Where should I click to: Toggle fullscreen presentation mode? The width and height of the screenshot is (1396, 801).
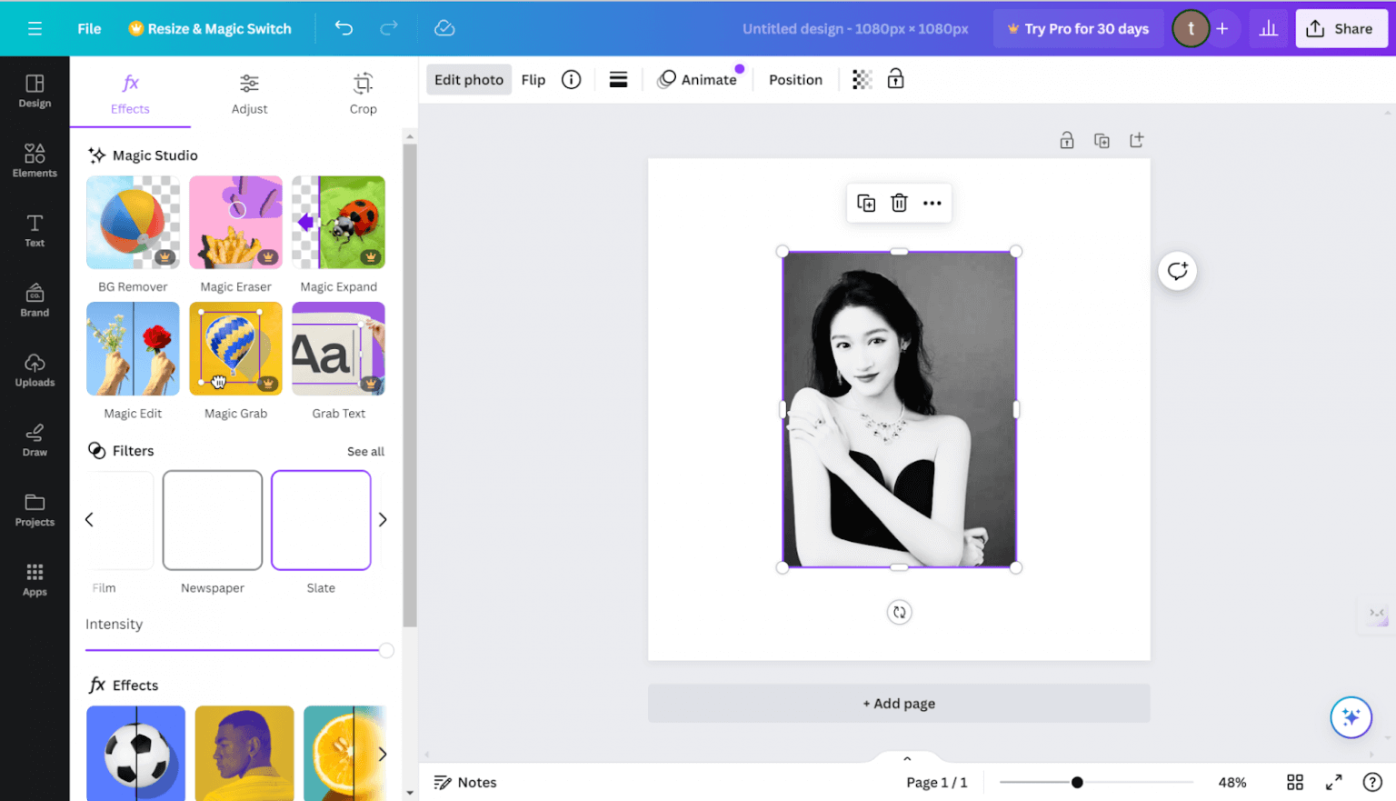(x=1333, y=782)
